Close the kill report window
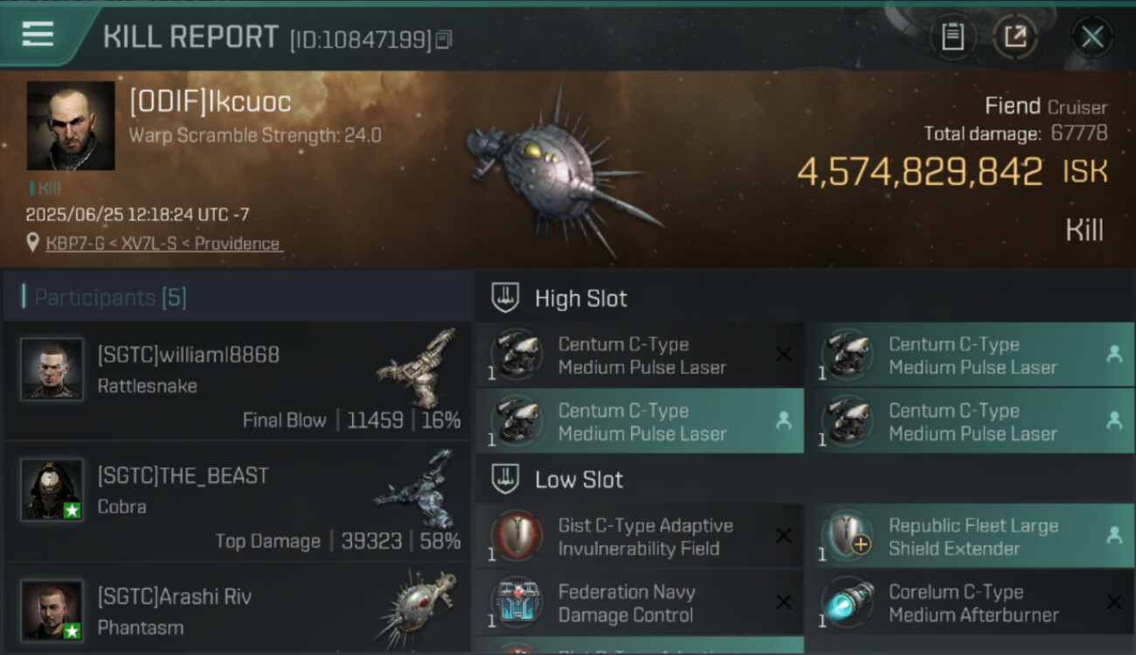The height and width of the screenshot is (655, 1136). 1091,37
